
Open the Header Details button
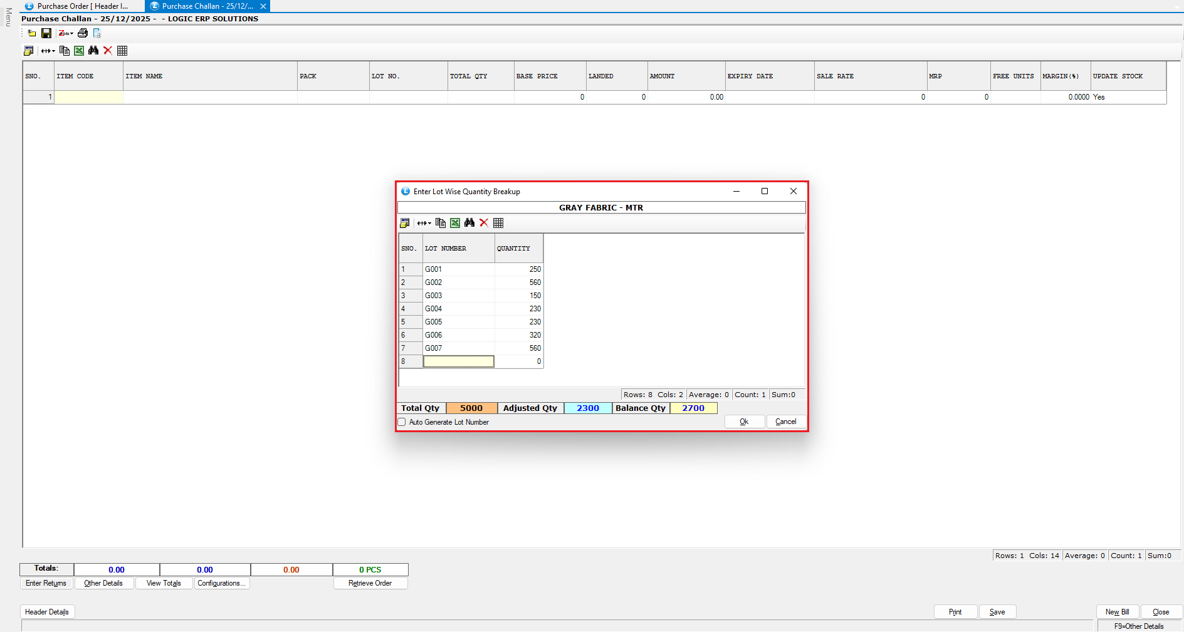[x=47, y=612]
